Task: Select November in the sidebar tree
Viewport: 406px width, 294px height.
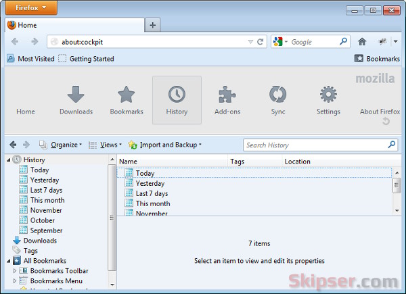Action: [x=46, y=210]
